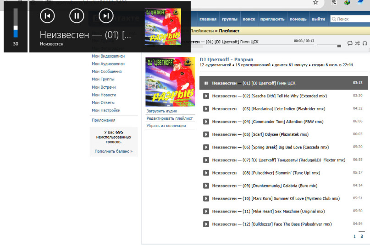Viewport: 370px width, 245px height.
Task: Open Мои Видеозаписи in sidebar
Action: [108, 56]
